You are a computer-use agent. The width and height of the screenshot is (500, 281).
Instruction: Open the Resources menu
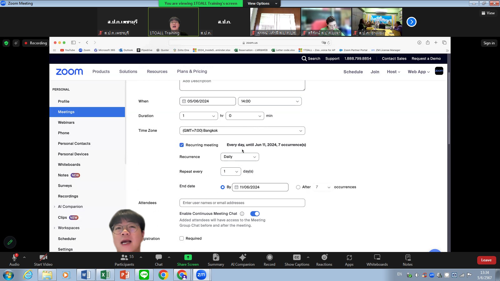click(x=157, y=71)
